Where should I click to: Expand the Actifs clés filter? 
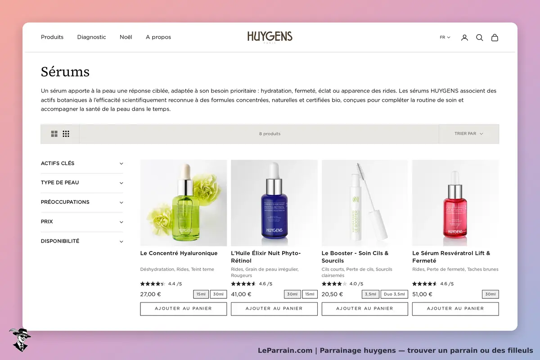82,163
